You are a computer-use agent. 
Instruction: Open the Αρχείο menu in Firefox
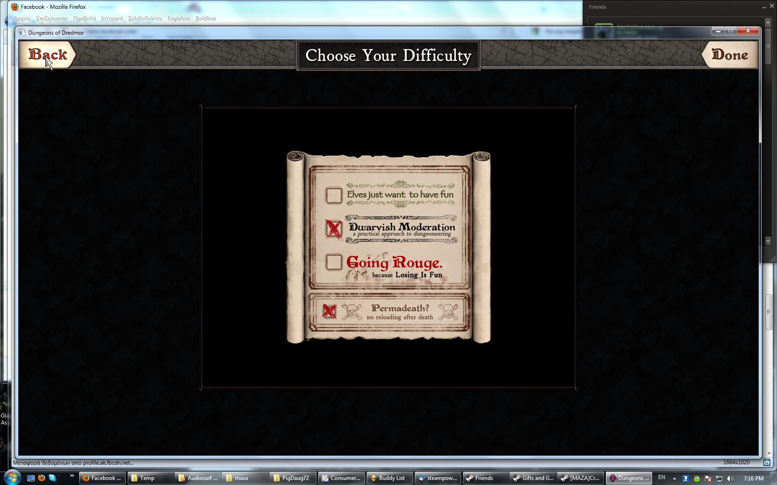point(22,18)
